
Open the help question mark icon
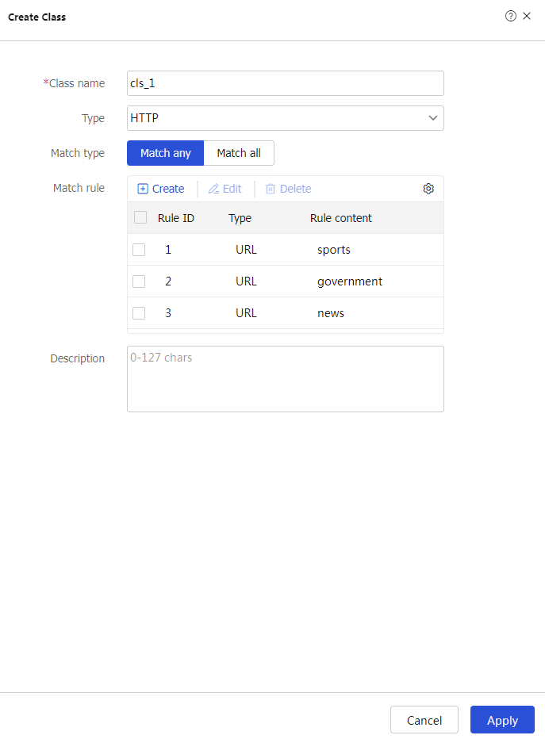click(511, 16)
